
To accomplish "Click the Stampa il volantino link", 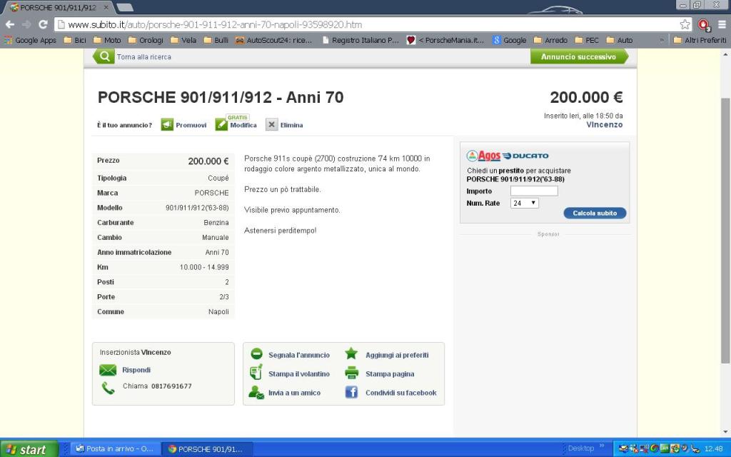I will pos(299,374).
